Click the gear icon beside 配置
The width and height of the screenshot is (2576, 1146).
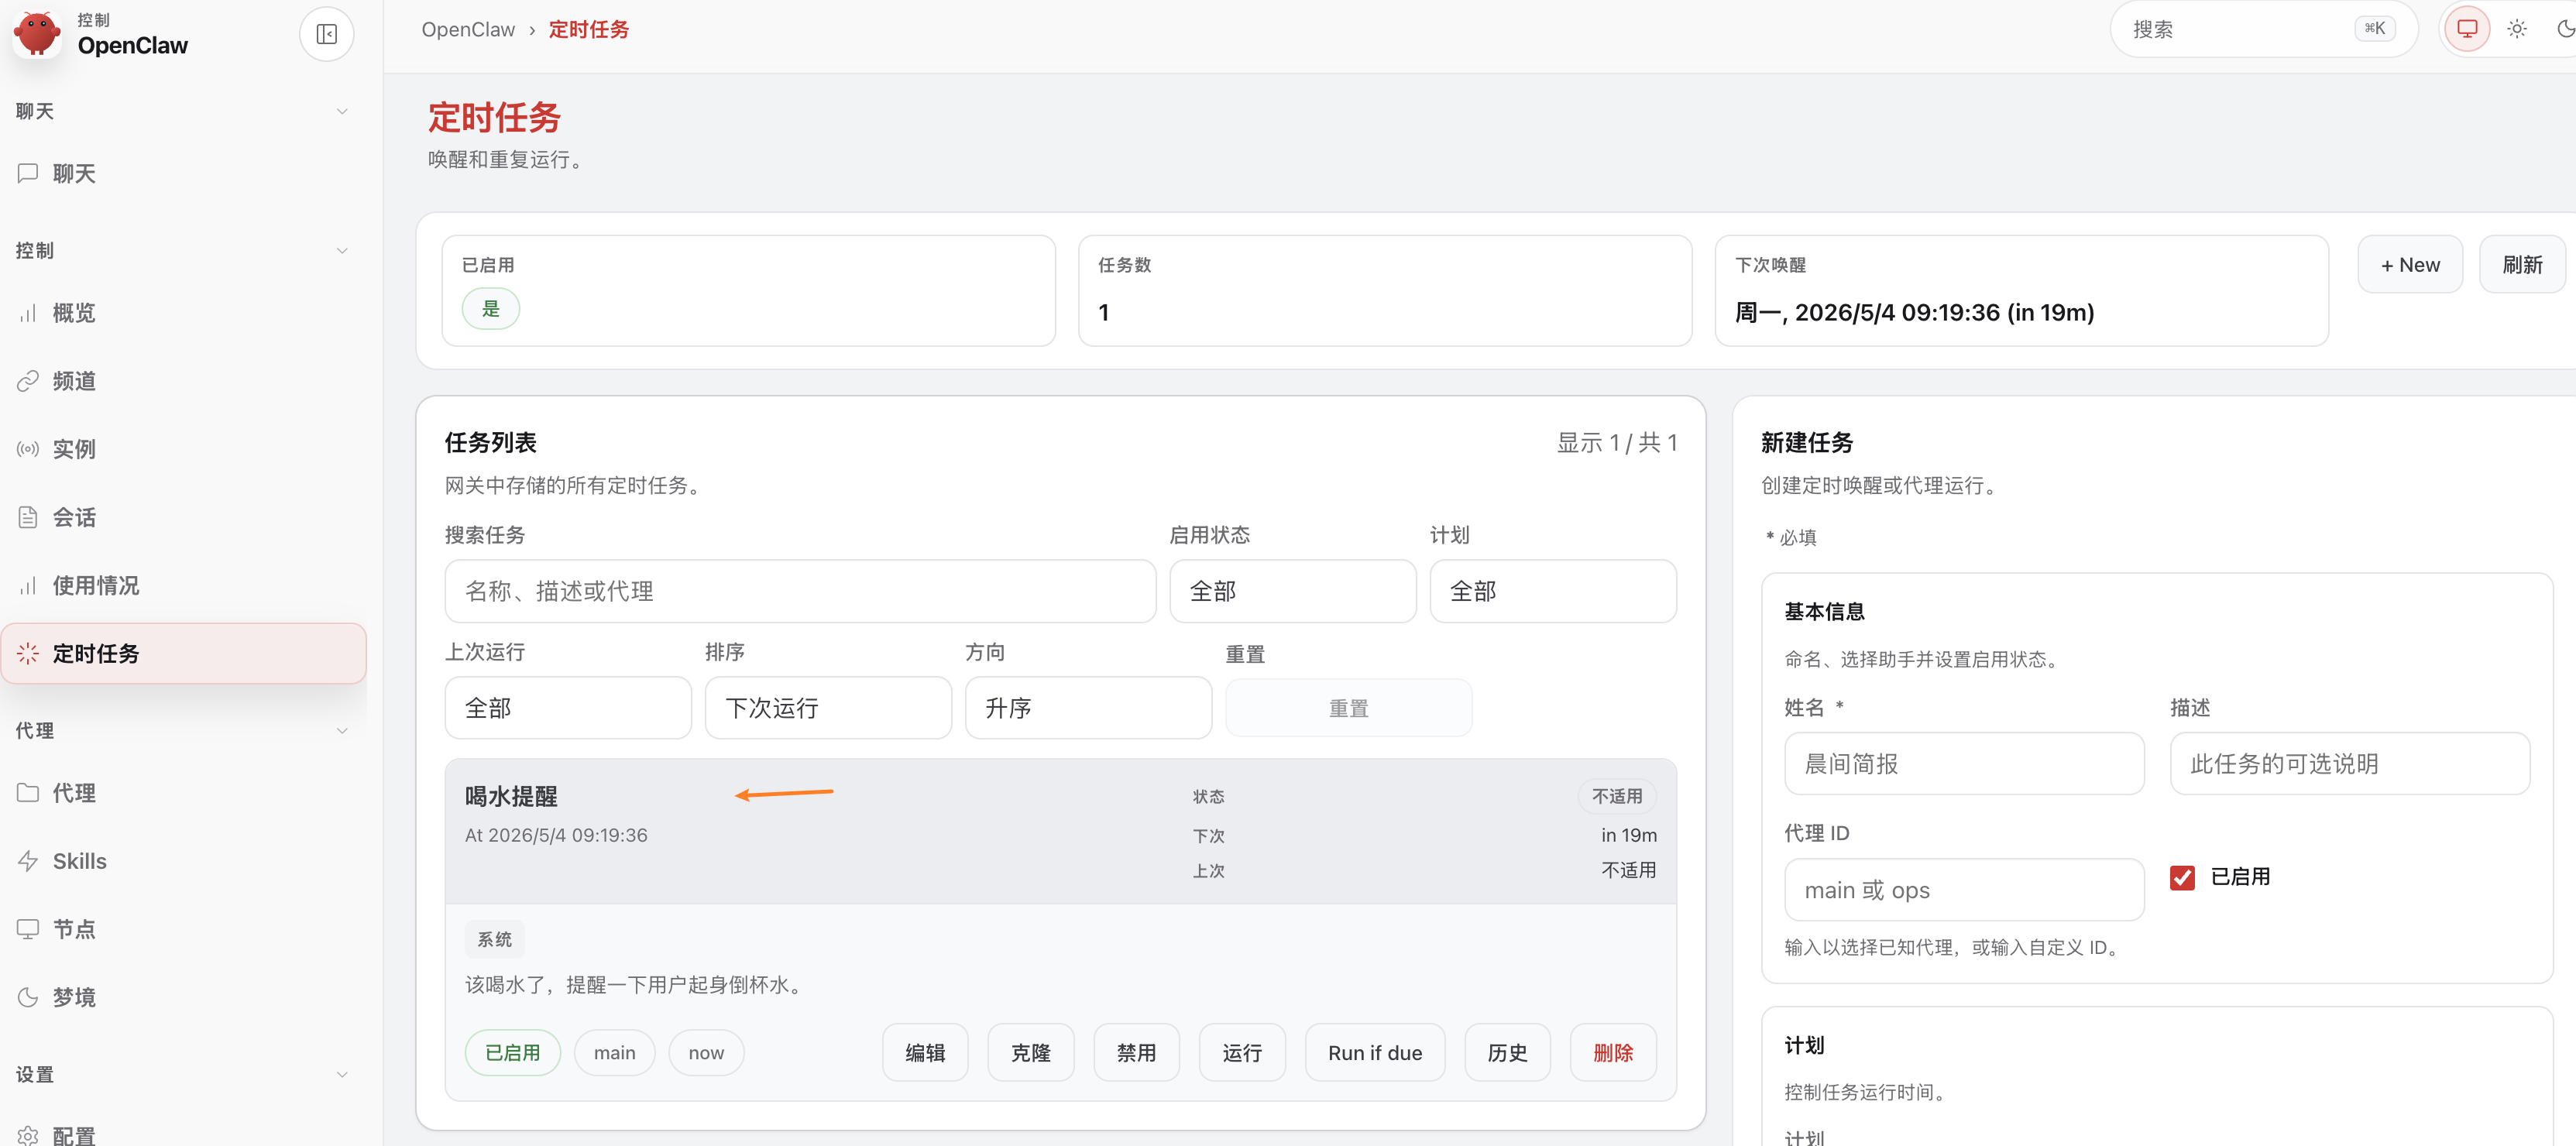[x=28, y=1135]
